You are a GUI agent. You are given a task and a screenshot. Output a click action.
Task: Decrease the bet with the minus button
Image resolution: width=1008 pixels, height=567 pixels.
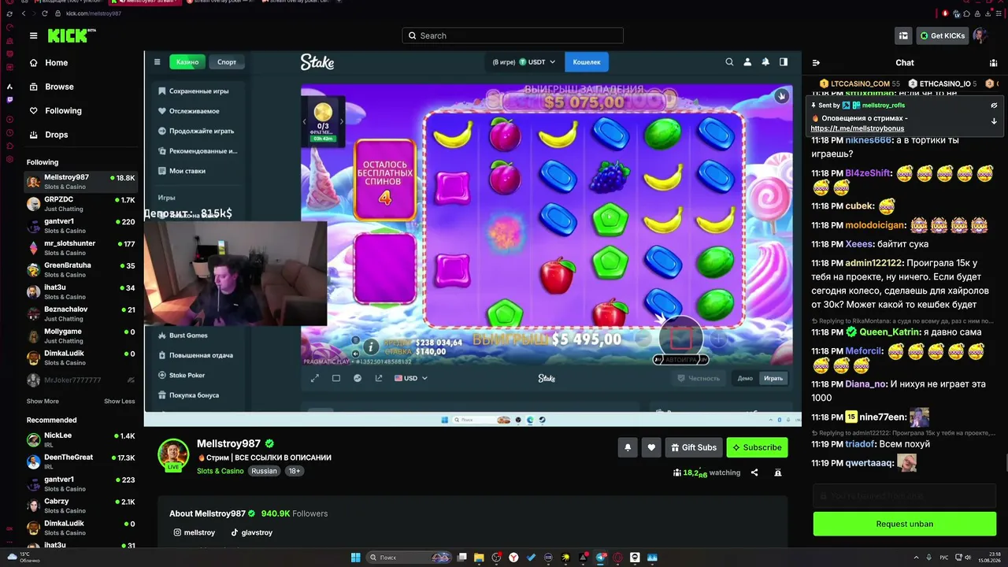point(644,339)
